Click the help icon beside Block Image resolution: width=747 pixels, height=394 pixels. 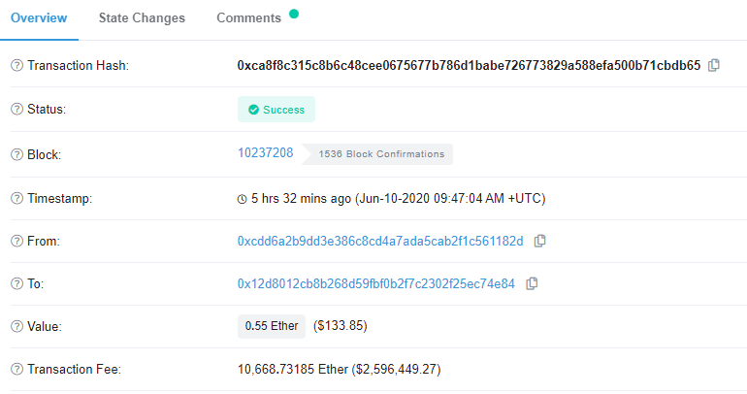[16, 155]
